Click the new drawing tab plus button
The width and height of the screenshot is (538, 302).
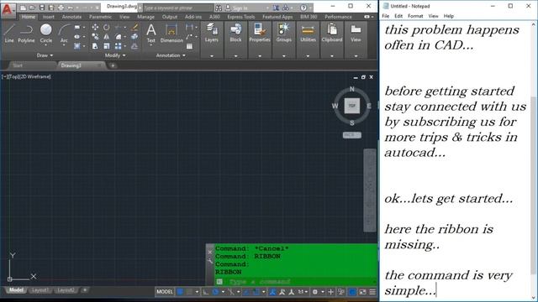(113, 65)
